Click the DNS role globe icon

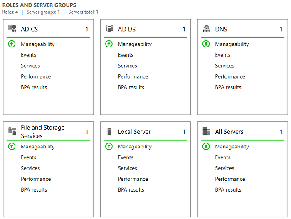206,29
